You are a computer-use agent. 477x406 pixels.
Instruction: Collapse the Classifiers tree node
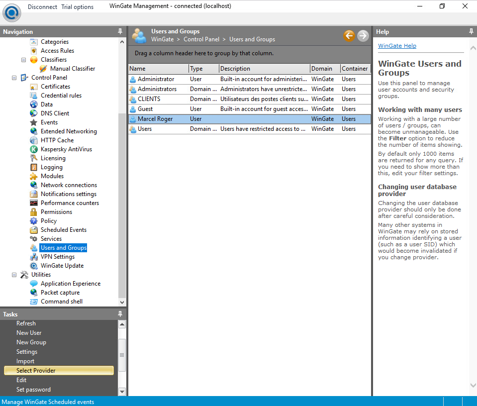23,60
